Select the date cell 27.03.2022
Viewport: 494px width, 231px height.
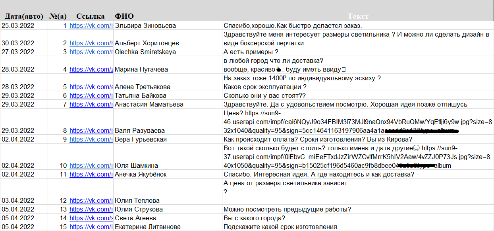tap(24, 52)
